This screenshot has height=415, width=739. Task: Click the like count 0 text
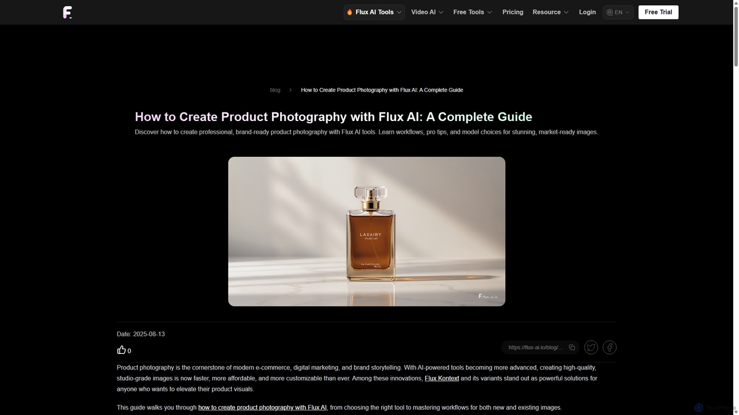tap(129, 351)
